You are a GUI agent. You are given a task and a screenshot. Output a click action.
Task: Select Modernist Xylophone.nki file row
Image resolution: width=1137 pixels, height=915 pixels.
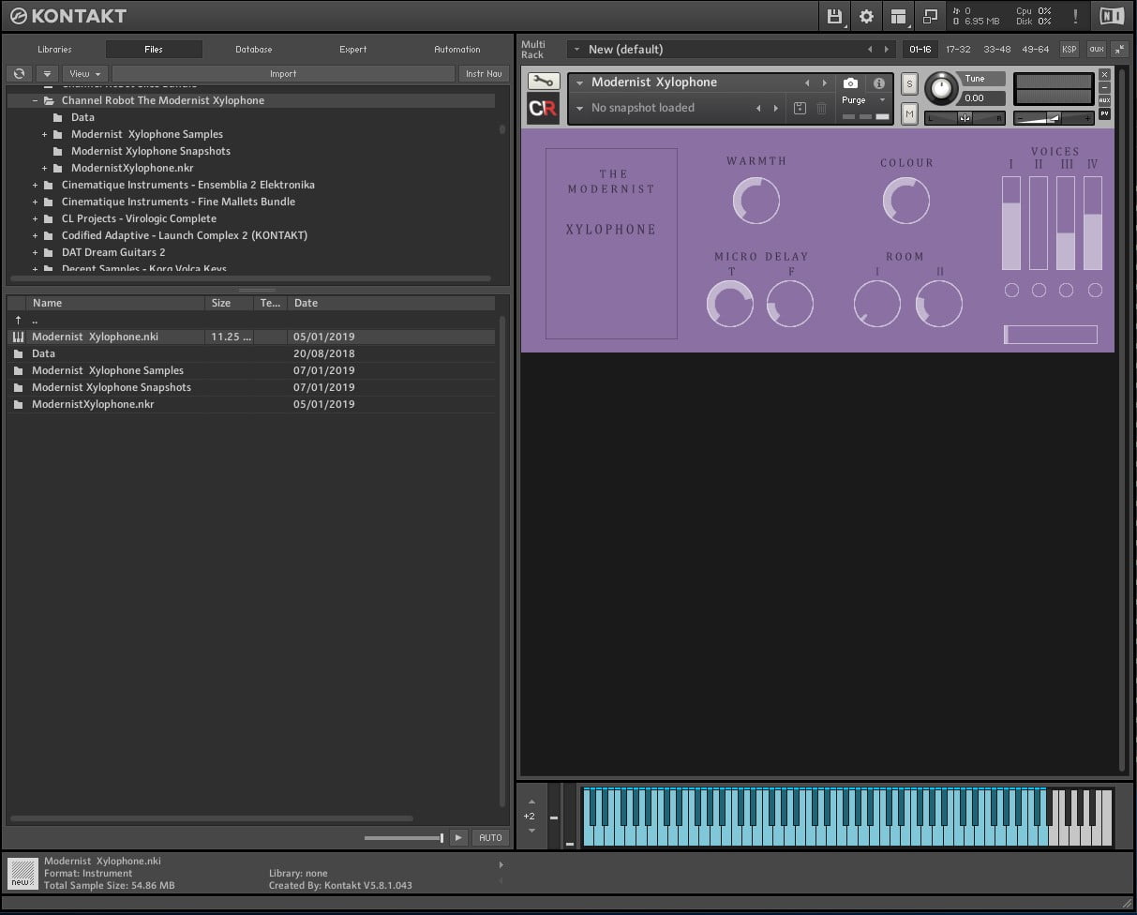[x=251, y=337]
